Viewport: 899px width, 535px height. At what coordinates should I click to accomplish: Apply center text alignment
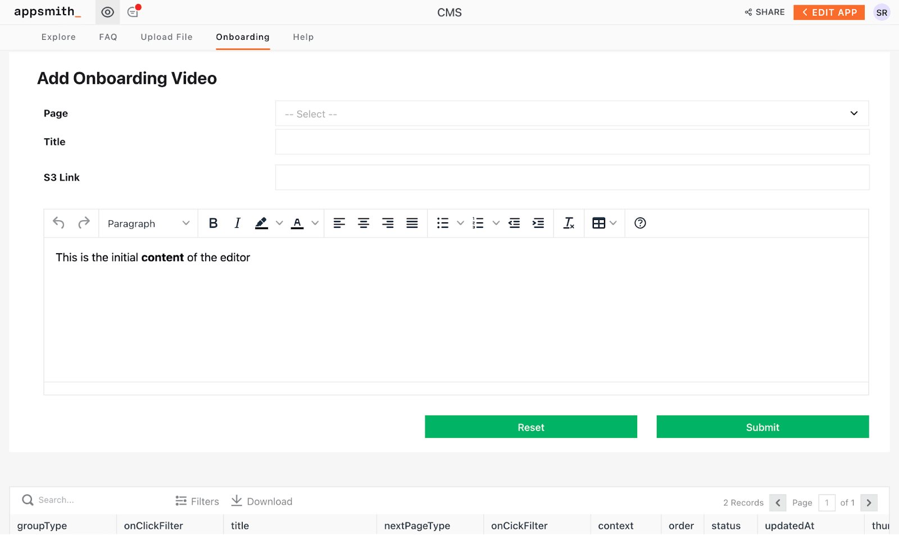pyautogui.click(x=364, y=223)
